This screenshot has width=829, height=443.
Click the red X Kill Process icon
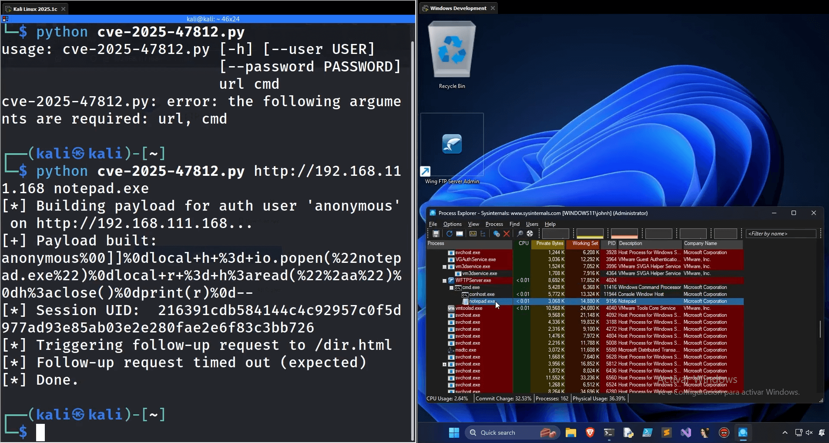point(507,234)
